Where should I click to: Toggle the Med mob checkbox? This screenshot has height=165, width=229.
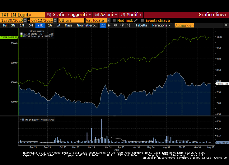coord(114,20)
